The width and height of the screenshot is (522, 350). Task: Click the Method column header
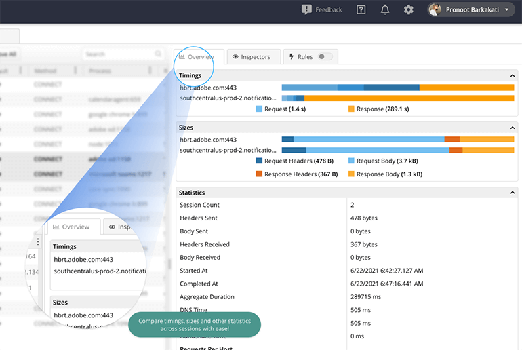tap(44, 71)
